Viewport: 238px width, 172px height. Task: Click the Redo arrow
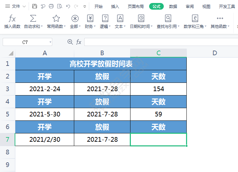coord(76,6)
